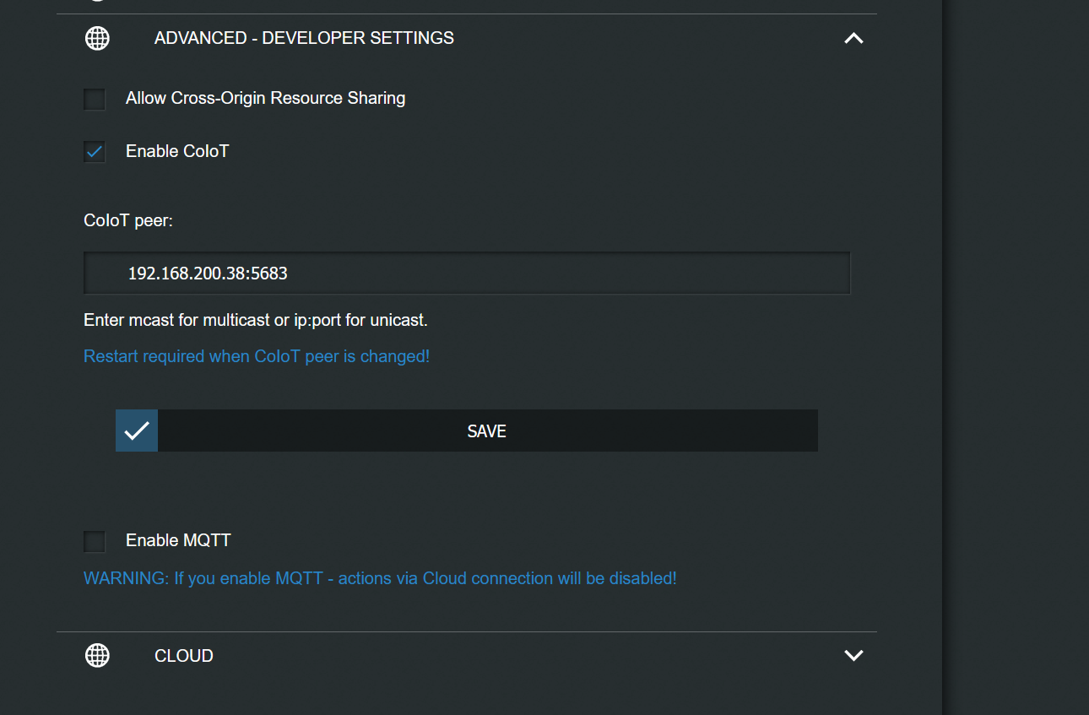Tick the Enable MQTT checkbox
Image resolution: width=1089 pixels, height=715 pixels.
(95, 541)
